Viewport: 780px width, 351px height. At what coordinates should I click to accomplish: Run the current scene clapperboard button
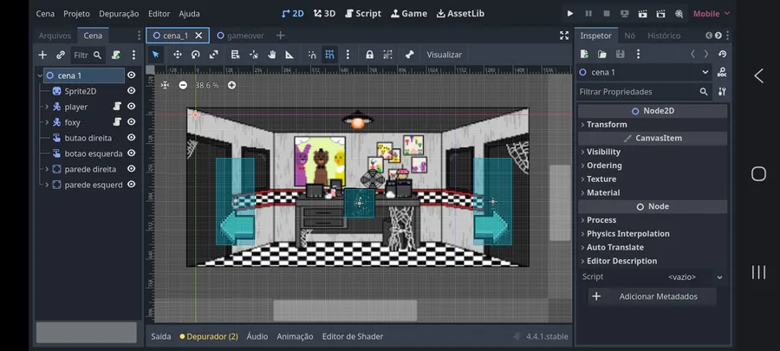[643, 14]
